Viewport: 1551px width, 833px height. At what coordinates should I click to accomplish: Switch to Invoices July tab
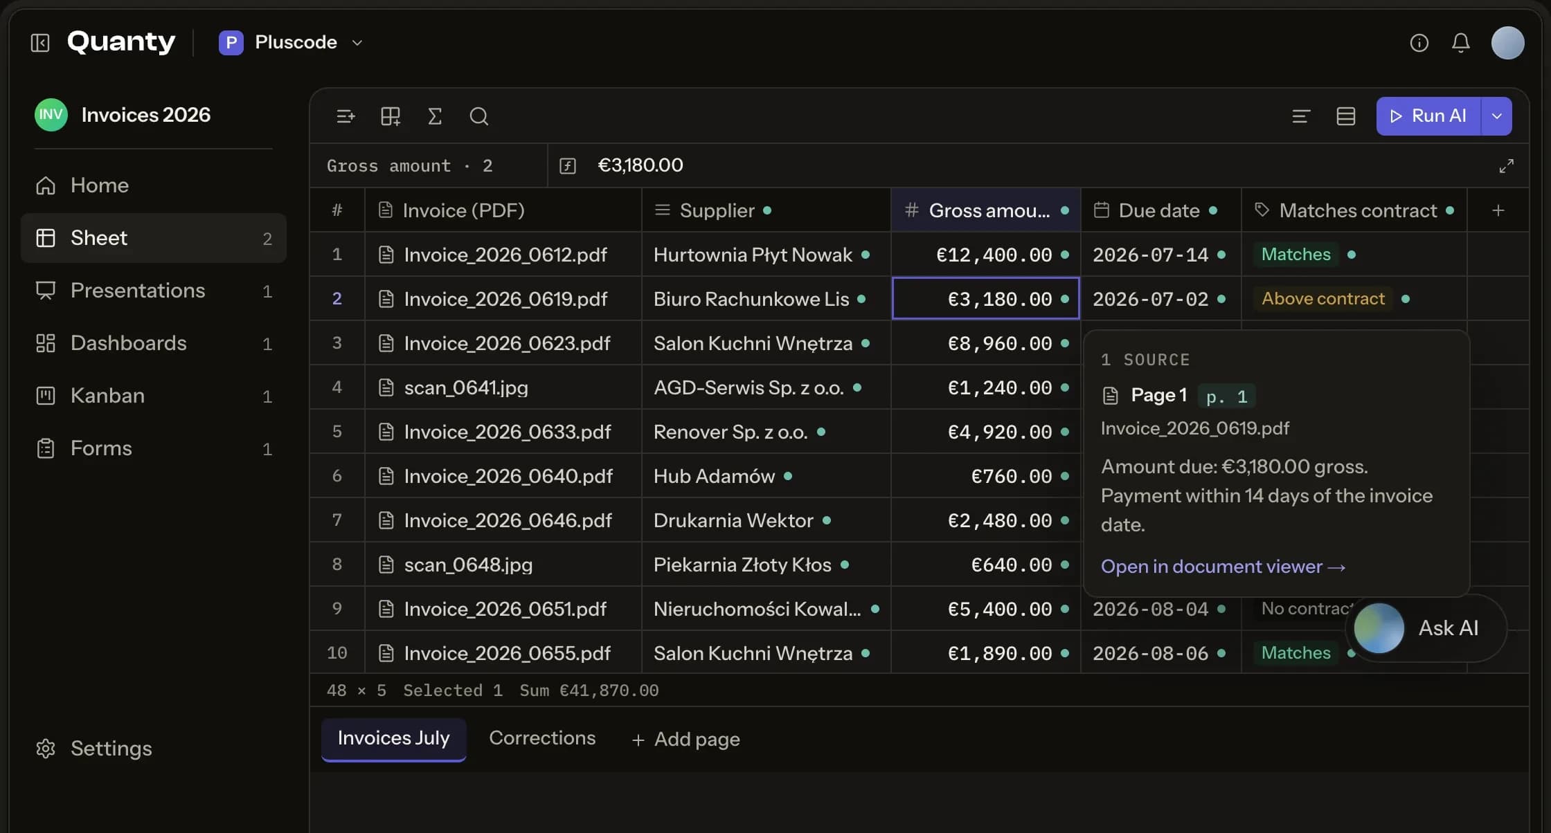click(393, 739)
